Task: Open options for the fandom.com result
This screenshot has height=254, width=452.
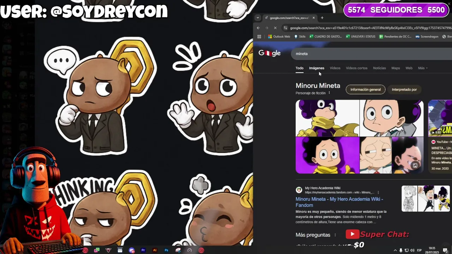Action: pos(378,193)
